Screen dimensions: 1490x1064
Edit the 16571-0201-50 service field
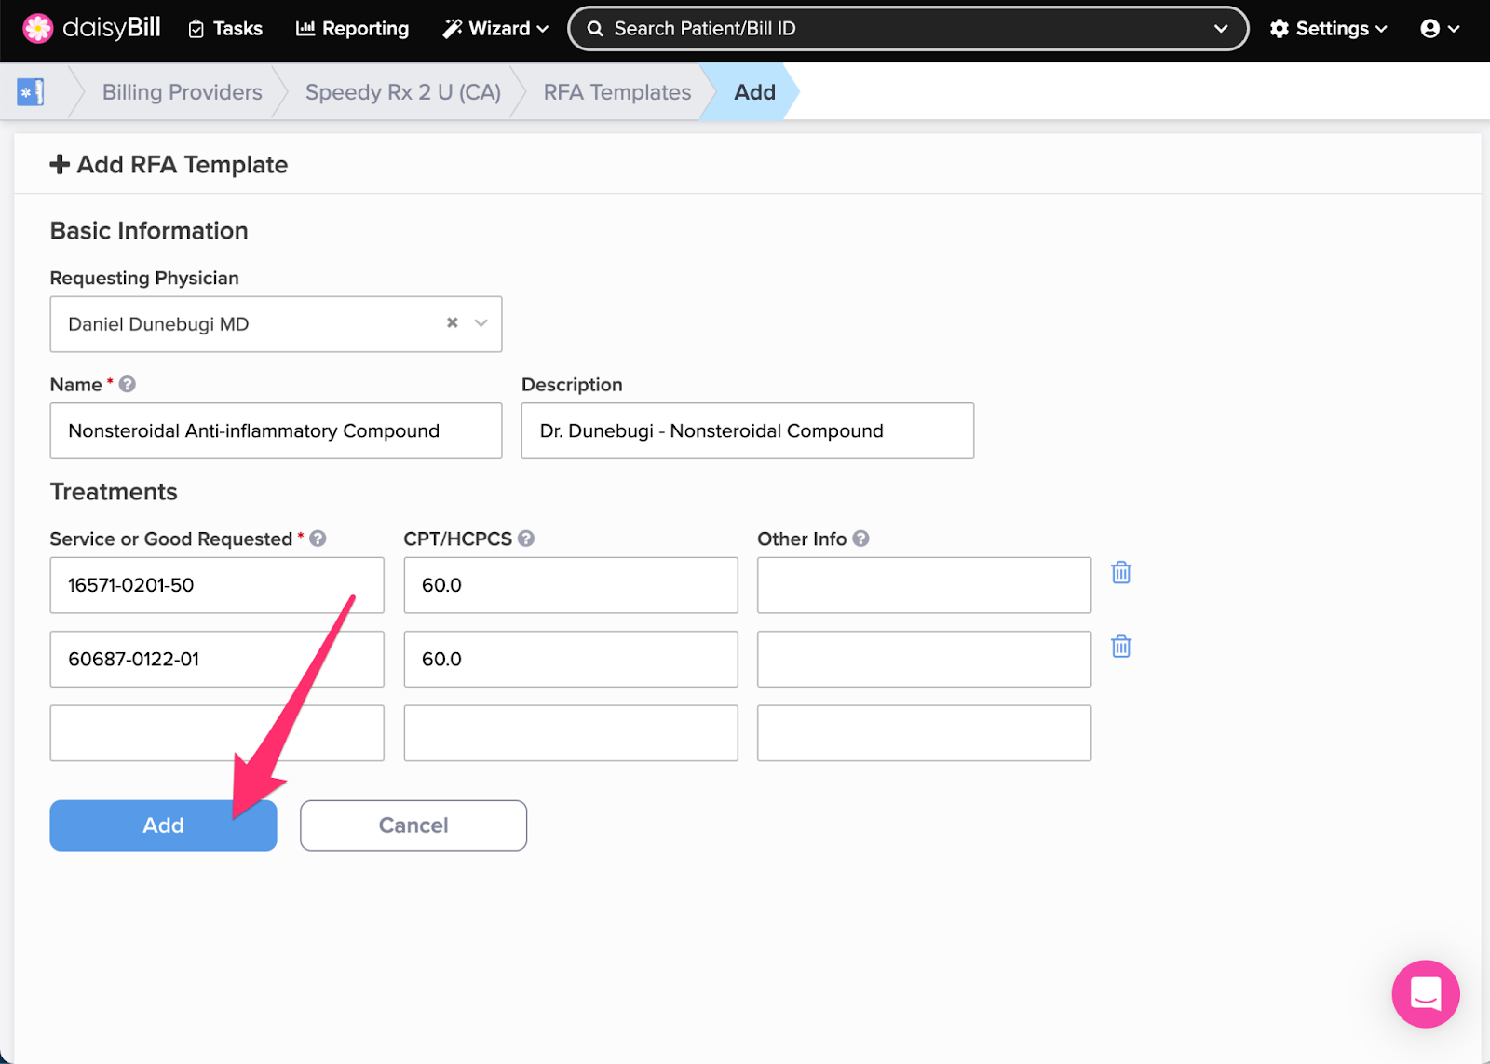pos(217,585)
